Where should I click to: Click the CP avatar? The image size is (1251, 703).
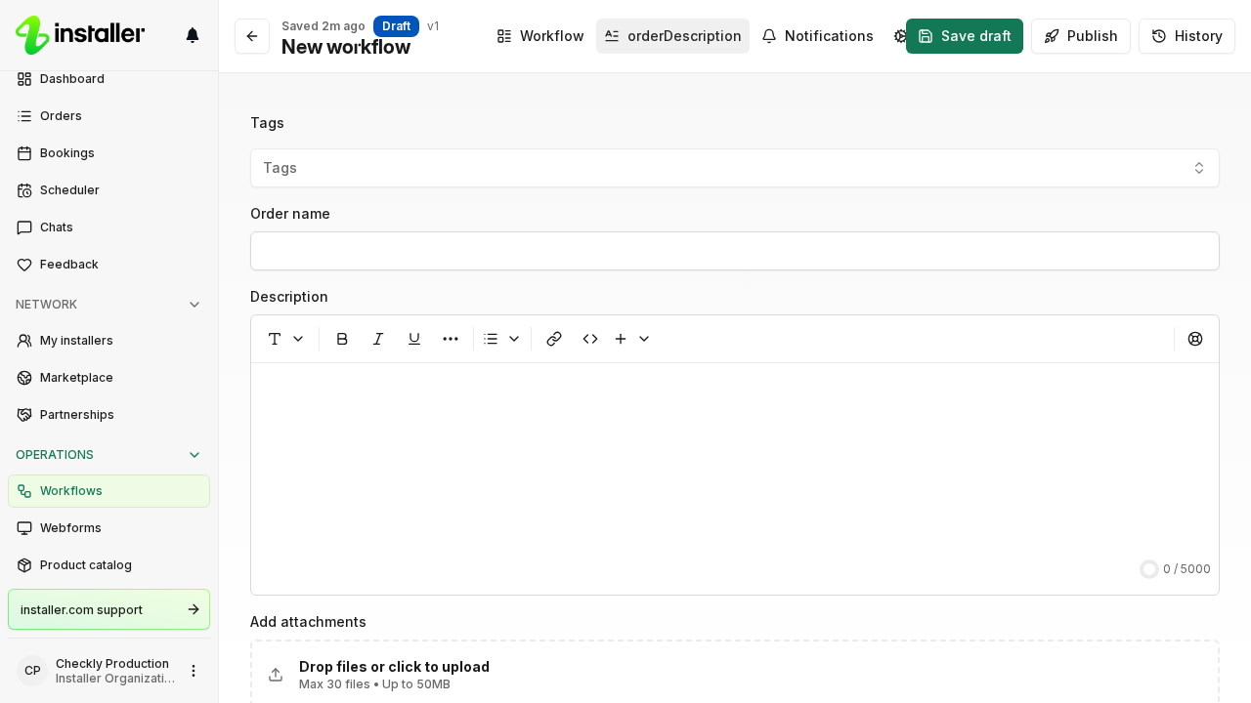(32, 671)
